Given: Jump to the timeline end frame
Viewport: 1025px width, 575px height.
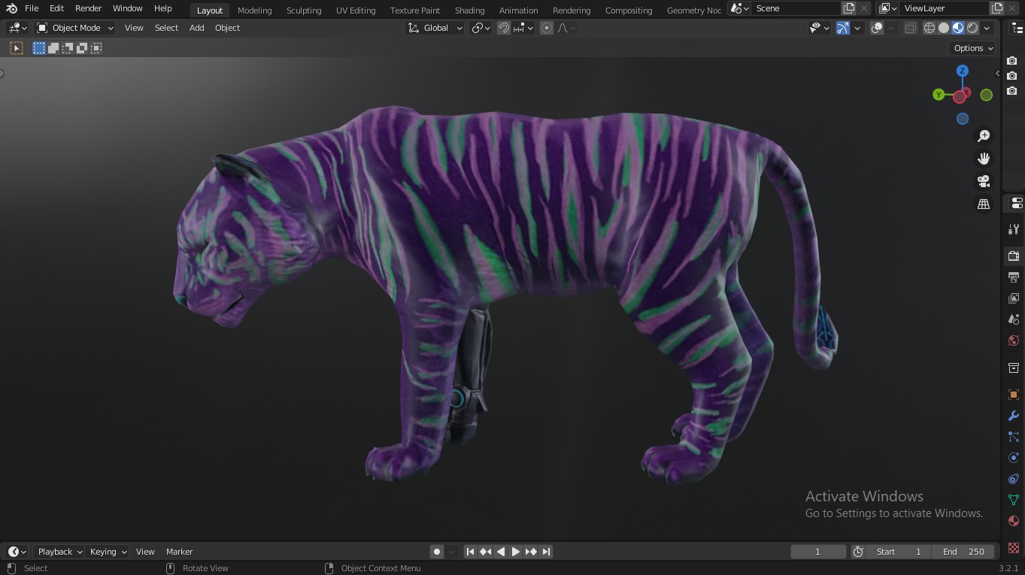Looking at the screenshot, I should [547, 552].
